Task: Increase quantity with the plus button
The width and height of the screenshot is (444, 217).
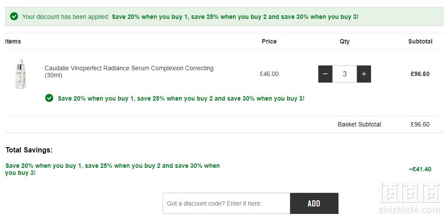Action: point(364,74)
